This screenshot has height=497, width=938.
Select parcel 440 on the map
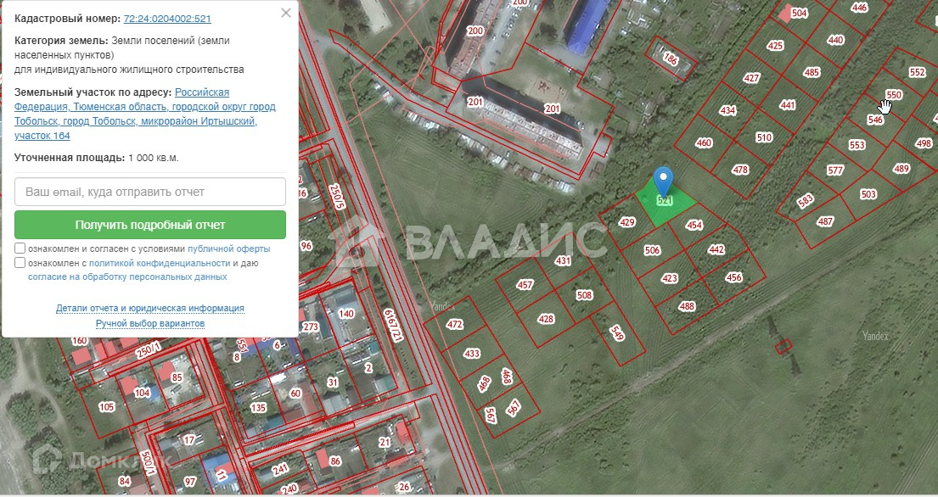(x=835, y=40)
